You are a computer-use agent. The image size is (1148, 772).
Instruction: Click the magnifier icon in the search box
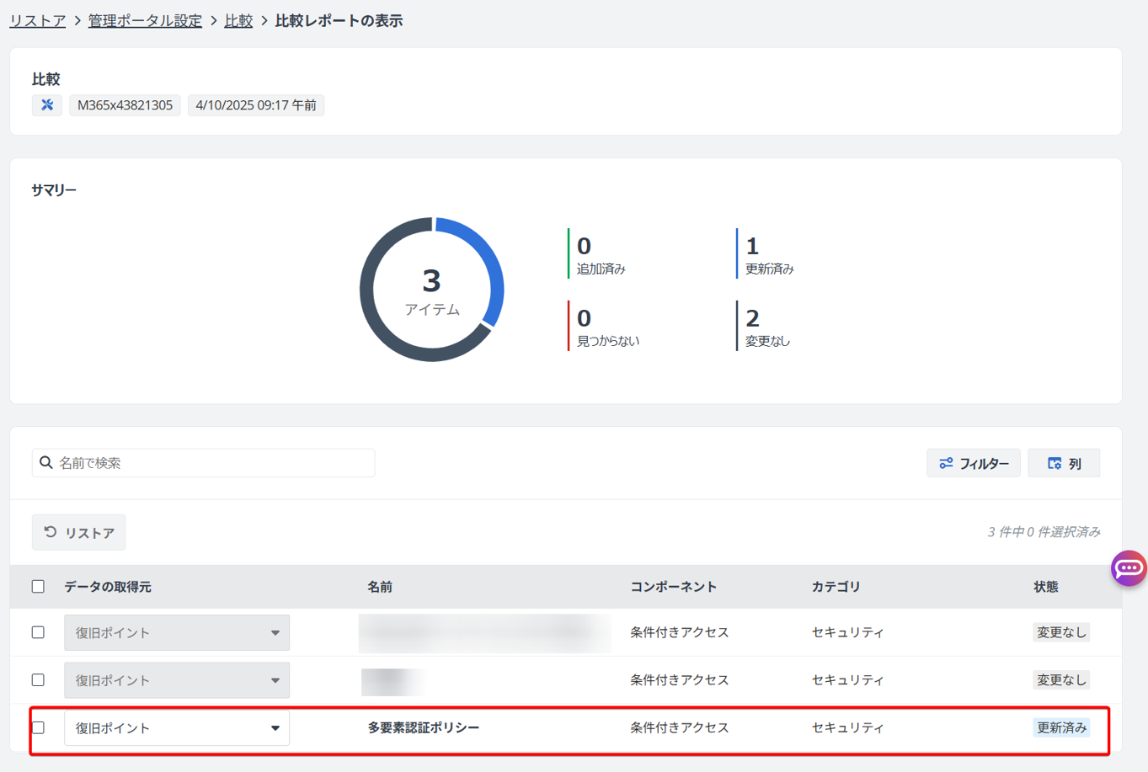[x=46, y=463]
